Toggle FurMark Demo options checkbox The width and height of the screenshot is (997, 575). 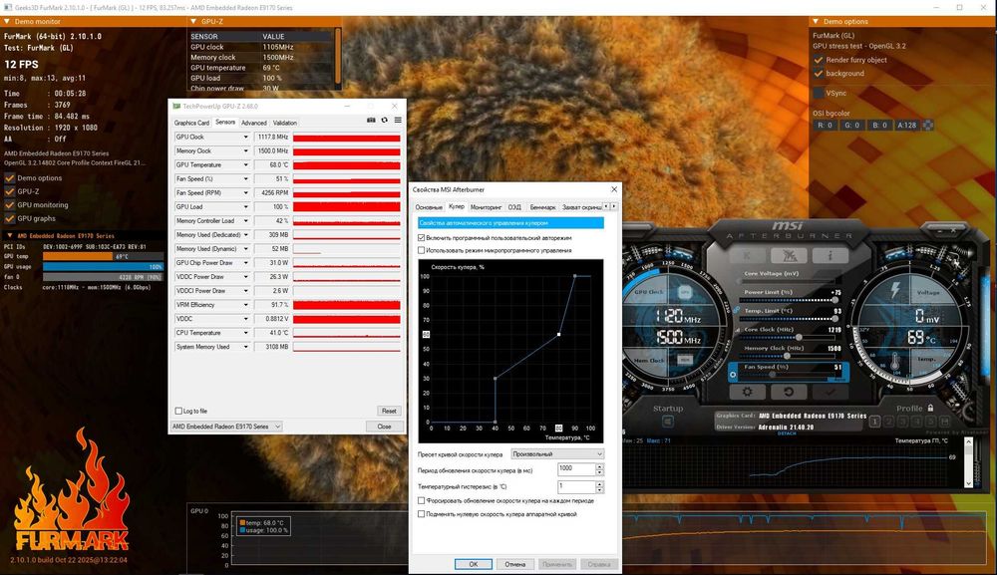coord(10,178)
